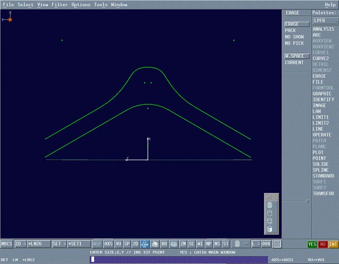
Task: Open the SET selector showing *SET1
Action: tap(78, 244)
